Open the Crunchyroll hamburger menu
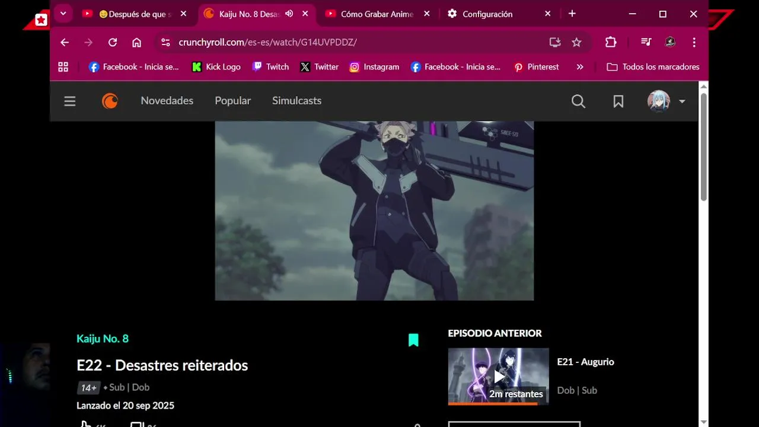Viewport: 759px width, 427px height. (x=70, y=101)
